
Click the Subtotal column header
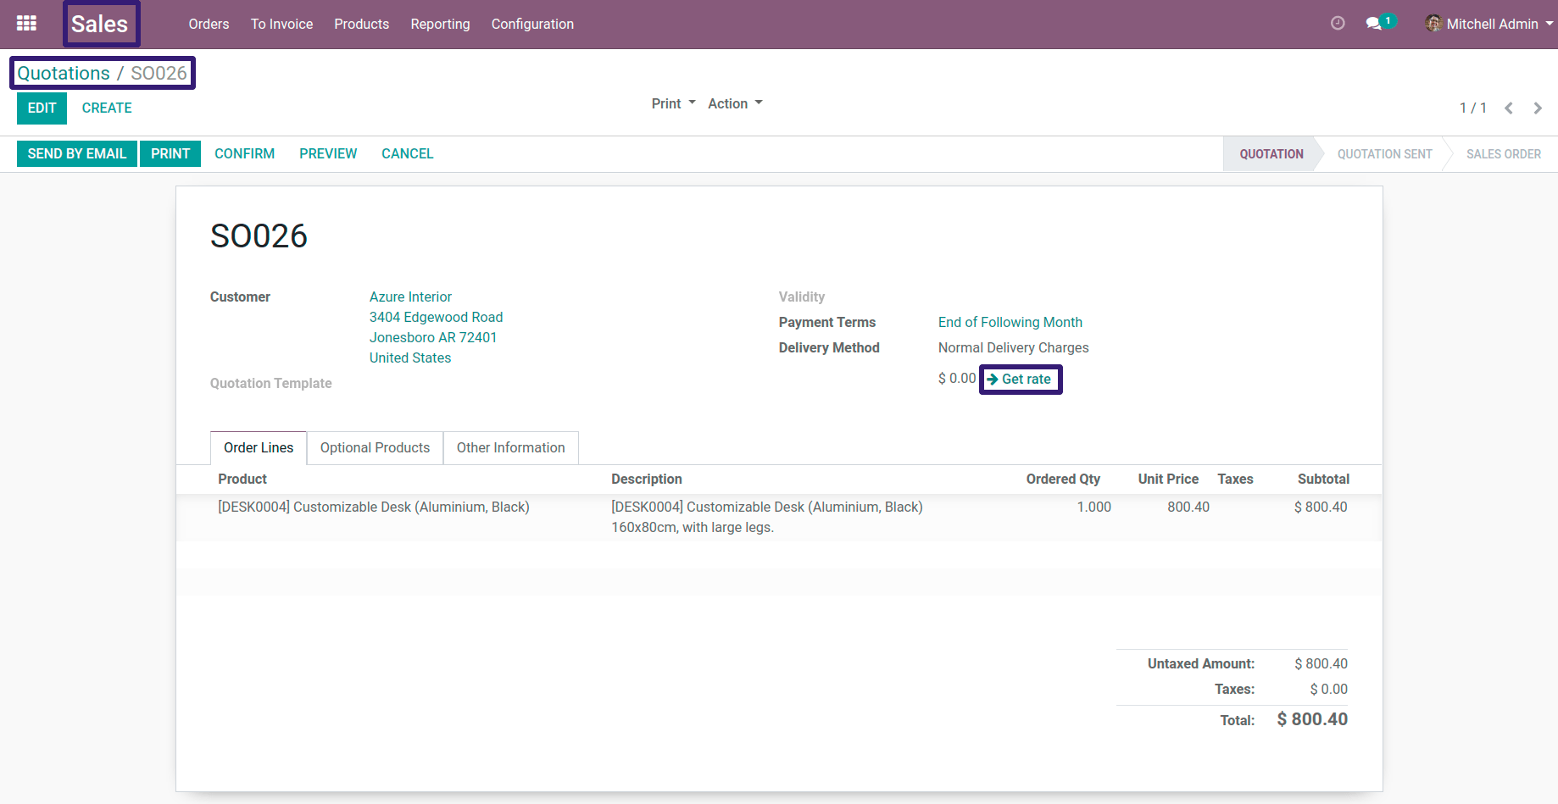(x=1323, y=479)
